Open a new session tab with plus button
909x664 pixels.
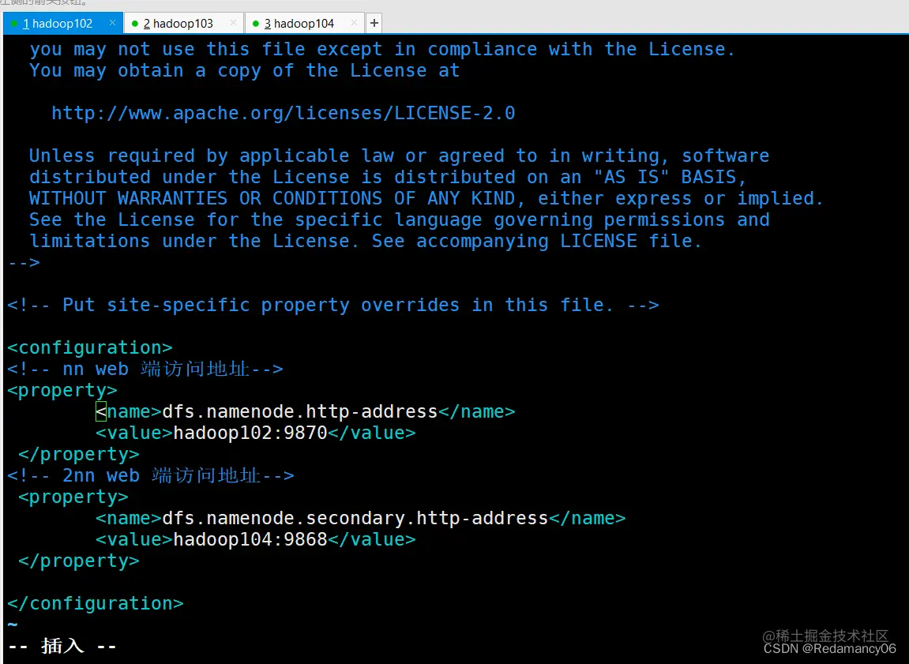[374, 23]
